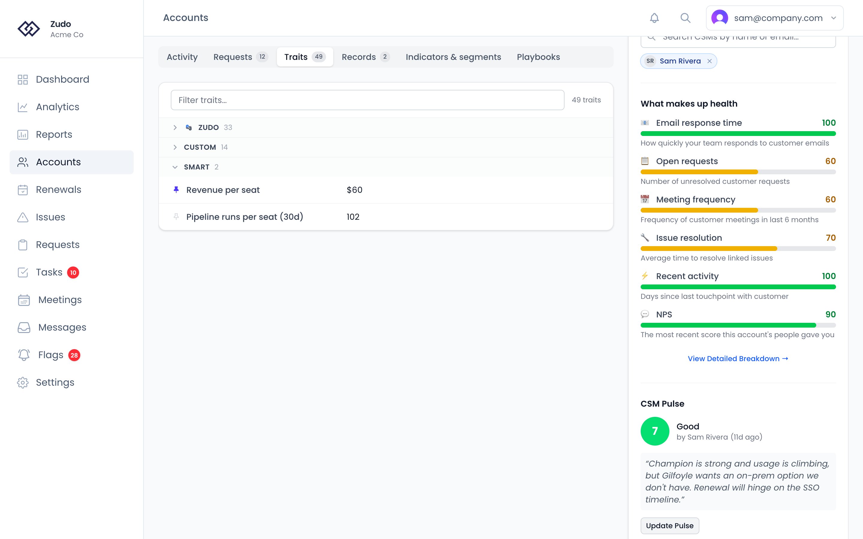Click the Flags alarm bell icon
863x539 pixels.
tap(24, 355)
